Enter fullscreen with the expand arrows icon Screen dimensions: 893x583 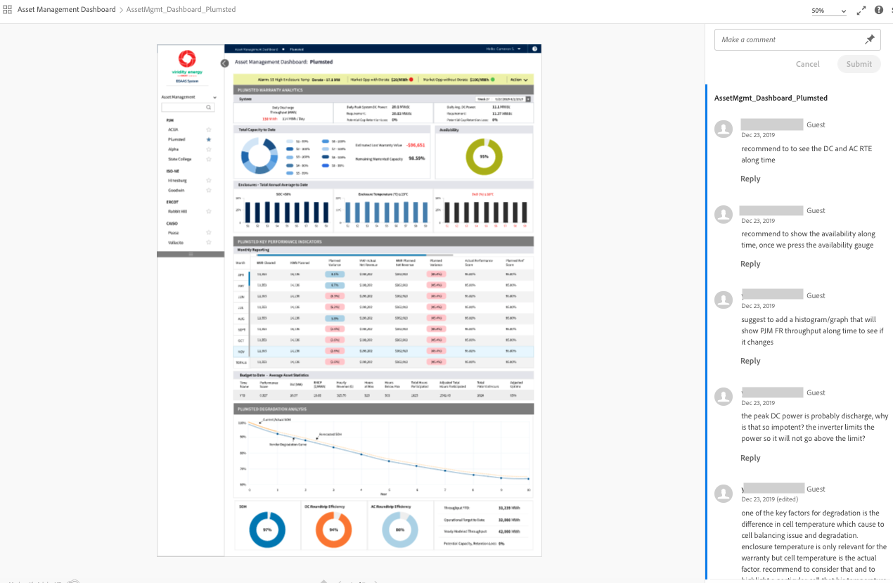pos(861,11)
